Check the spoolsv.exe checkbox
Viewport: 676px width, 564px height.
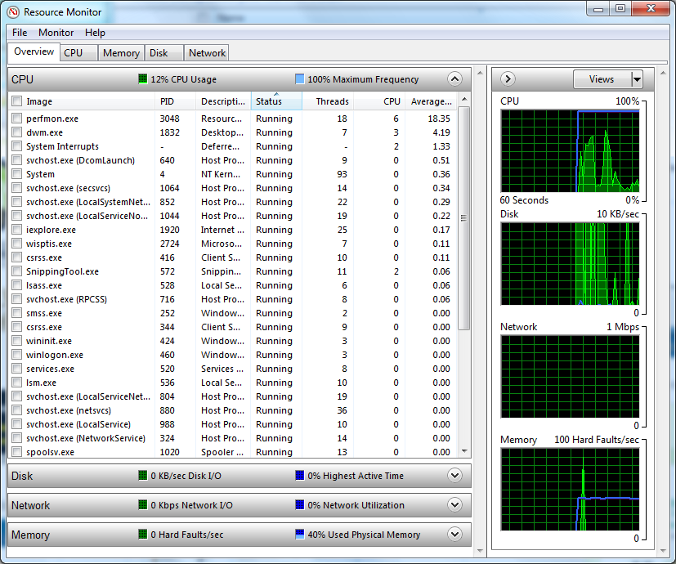(x=17, y=452)
